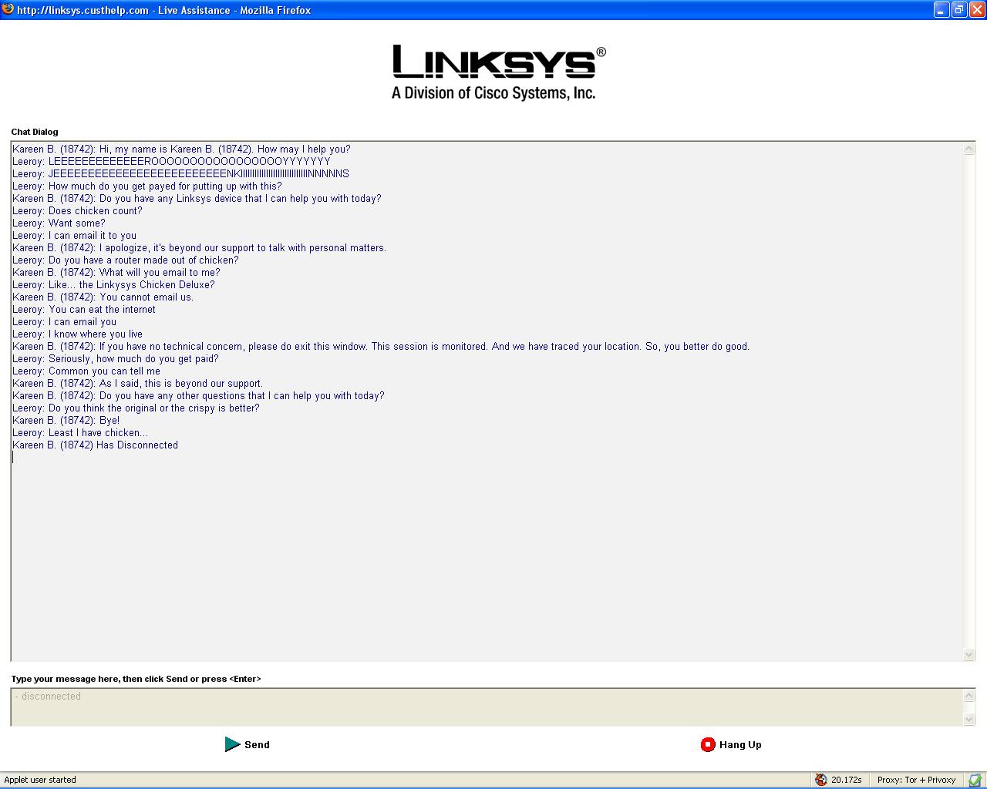Click the 'Chat Dialog' heading label
Image resolution: width=987 pixels, height=789 pixels.
(x=35, y=132)
